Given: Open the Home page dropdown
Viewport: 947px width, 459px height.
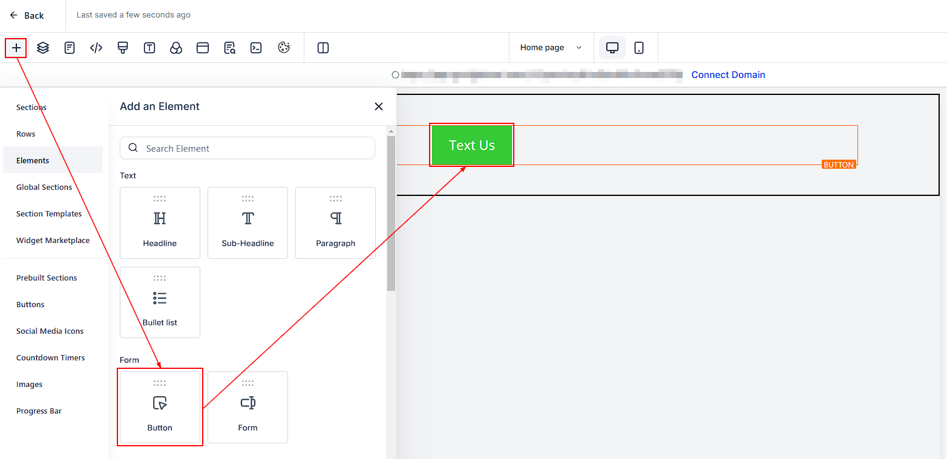Looking at the screenshot, I should [x=550, y=48].
